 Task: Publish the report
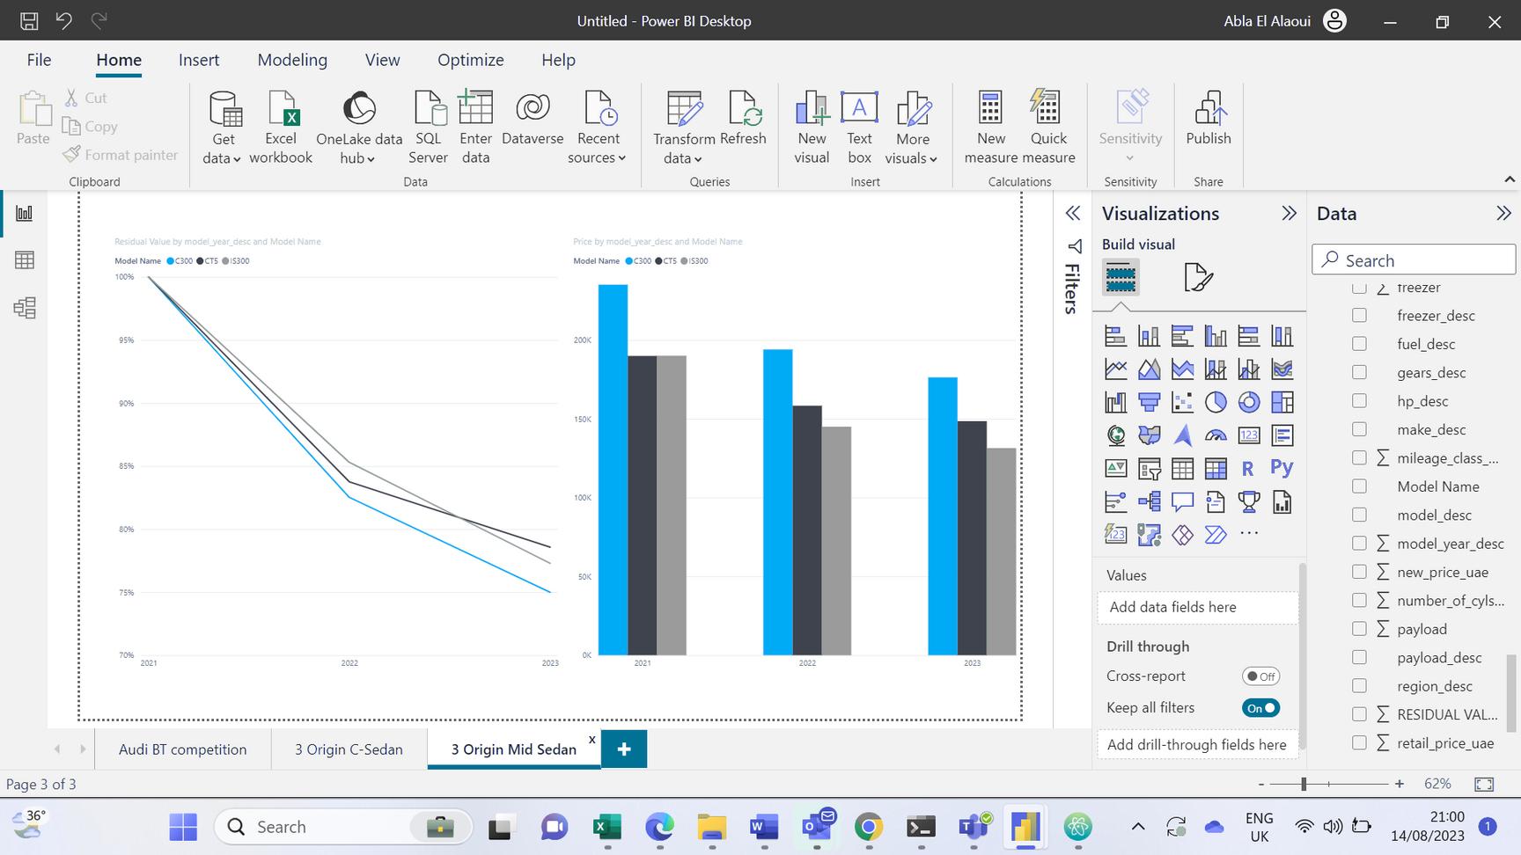1209,119
